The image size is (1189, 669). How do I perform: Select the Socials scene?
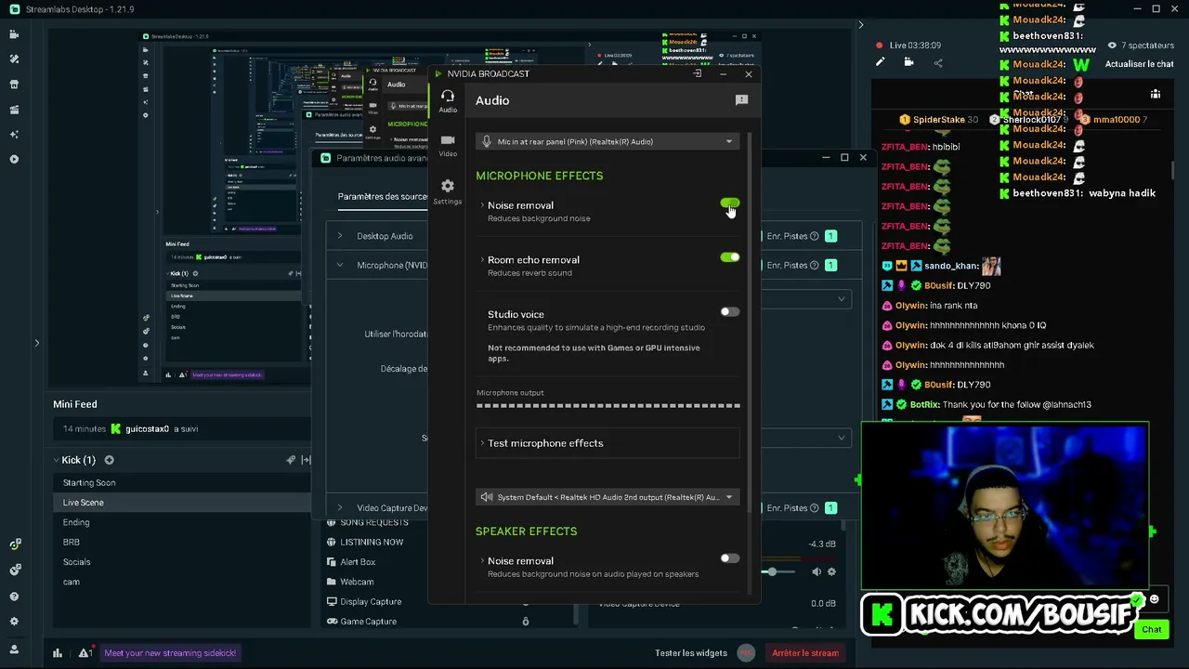(x=181, y=562)
